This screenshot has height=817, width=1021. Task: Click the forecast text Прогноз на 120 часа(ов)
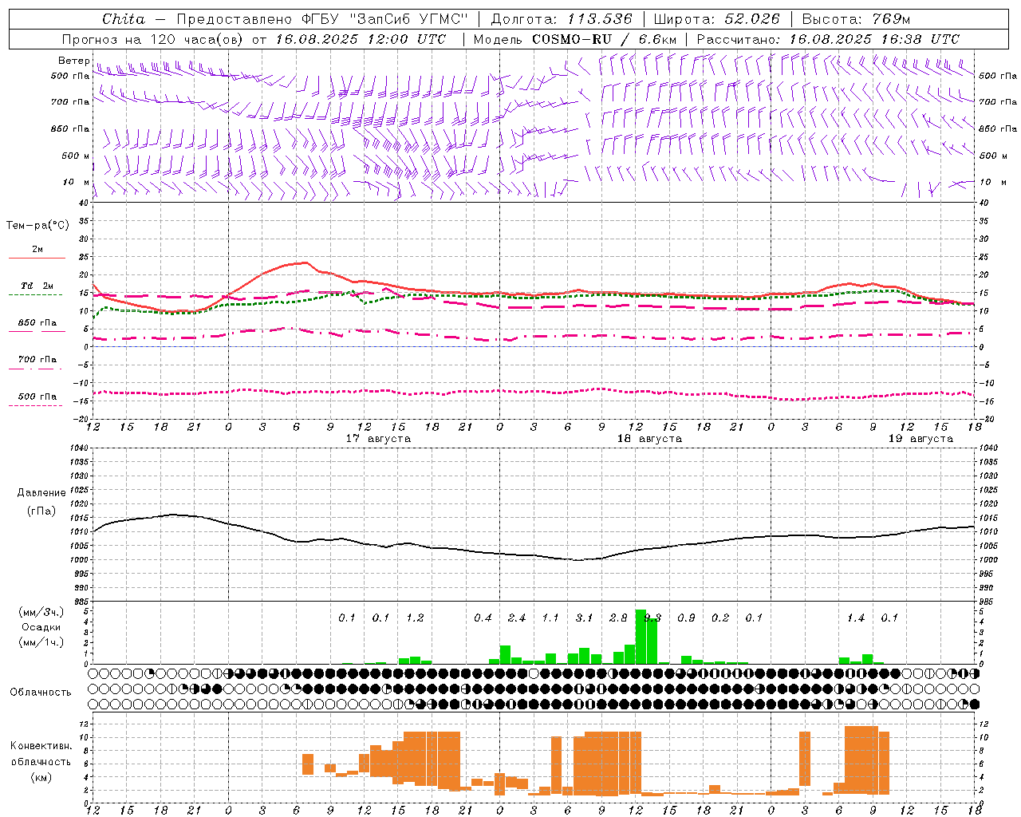[153, 39]
